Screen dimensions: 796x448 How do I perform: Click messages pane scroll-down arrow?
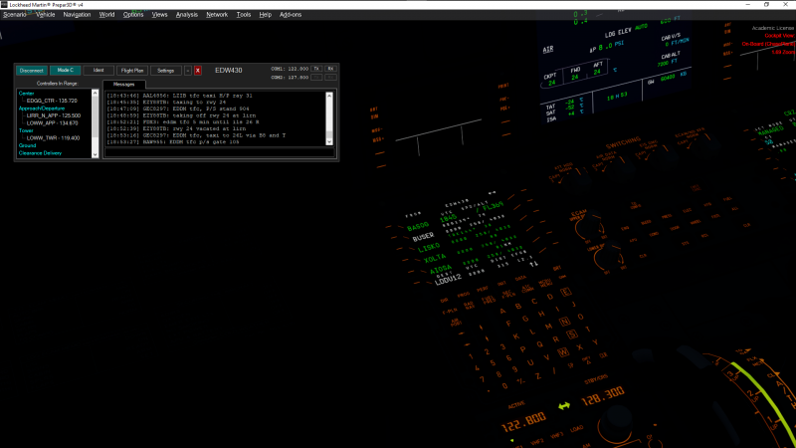(329, 142)
